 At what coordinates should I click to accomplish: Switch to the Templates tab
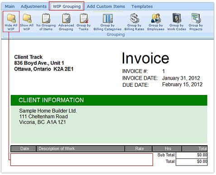pos(142,6)
